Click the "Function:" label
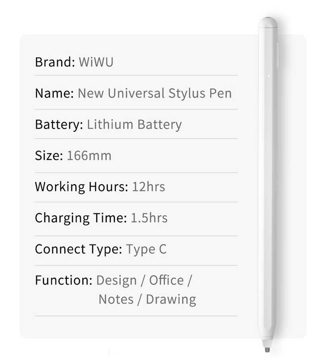The height and width of the screenshot is (358, 329). (x=64, y=280)
